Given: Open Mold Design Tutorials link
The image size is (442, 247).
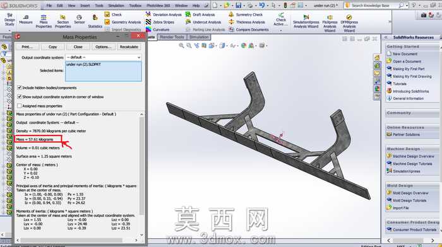Looking at the screenshot, I should (410, 200).
